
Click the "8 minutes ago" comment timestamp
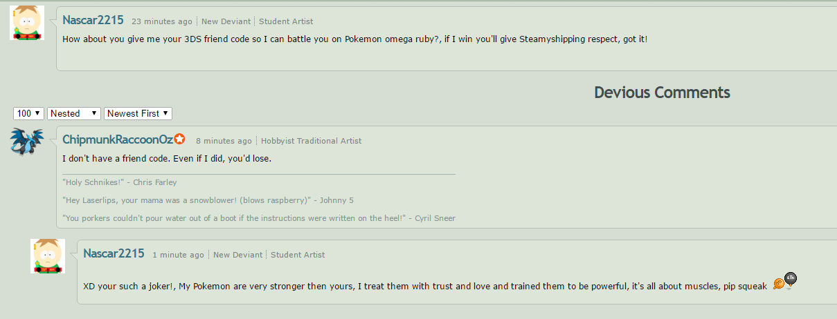(224, 141)
